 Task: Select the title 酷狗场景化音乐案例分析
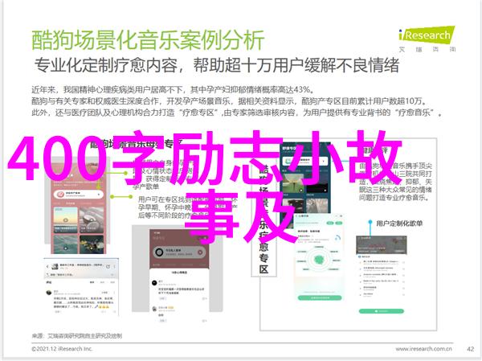coord(148,40)
